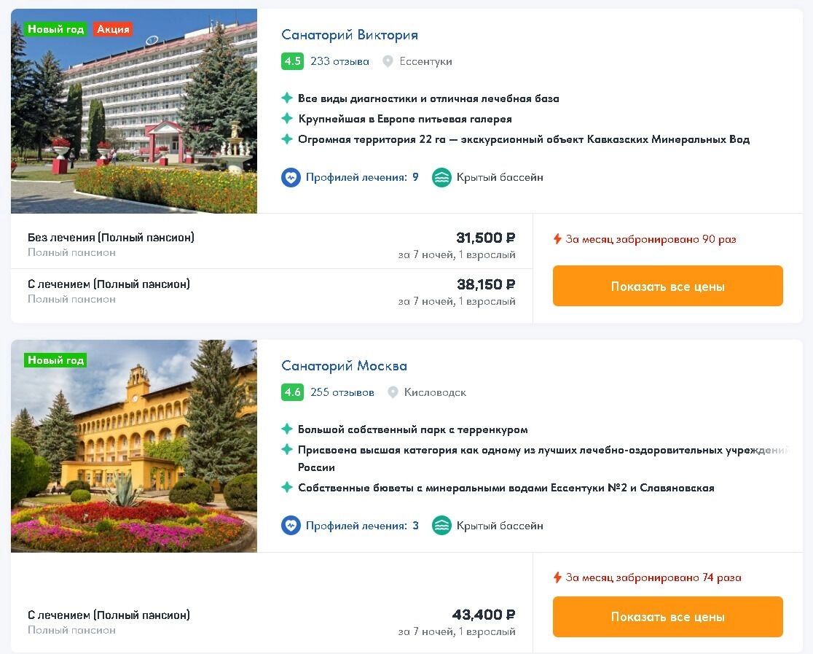813x654 pixels.
Task: Click the location pin icon beside Кисловодск
Action: [x=393, y=392]
